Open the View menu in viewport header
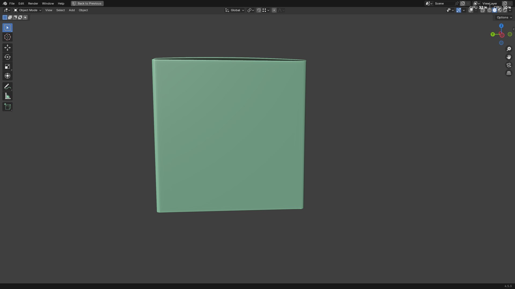The height and width of the screenshot is (289, 515). click(49, 10)
